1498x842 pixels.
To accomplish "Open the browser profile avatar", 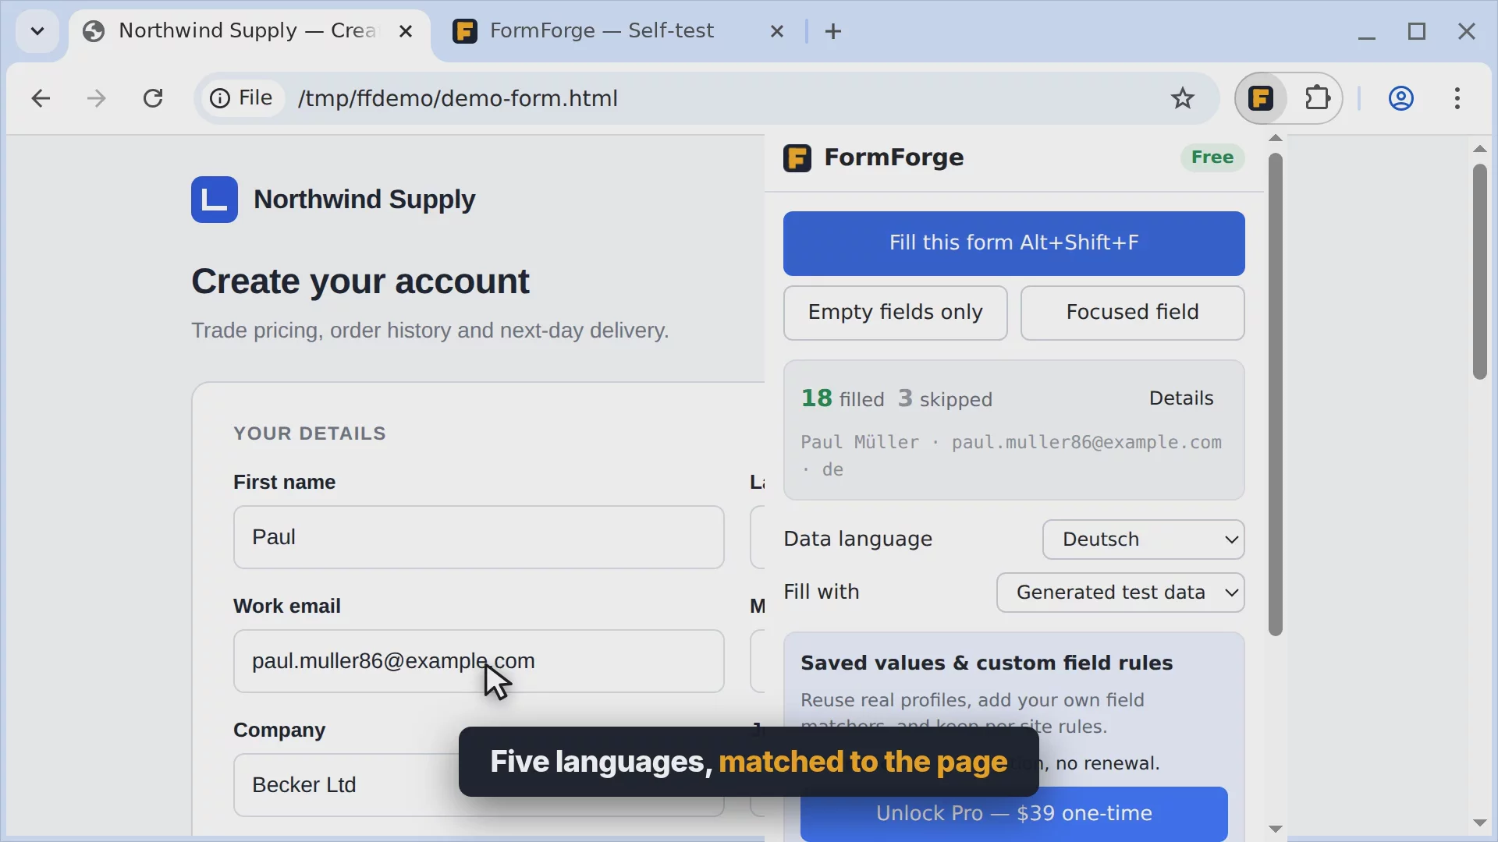I will pyautogui.click(x=1401, y=98).
